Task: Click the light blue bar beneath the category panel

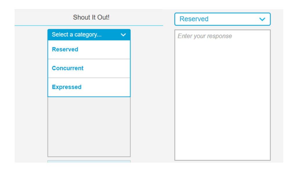Action: point(89,161)
